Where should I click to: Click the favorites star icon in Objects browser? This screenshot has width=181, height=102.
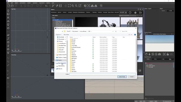135,12
